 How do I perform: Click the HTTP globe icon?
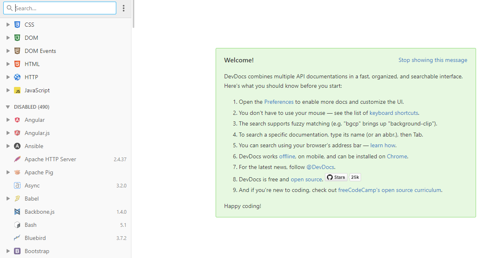pos(17,77)
